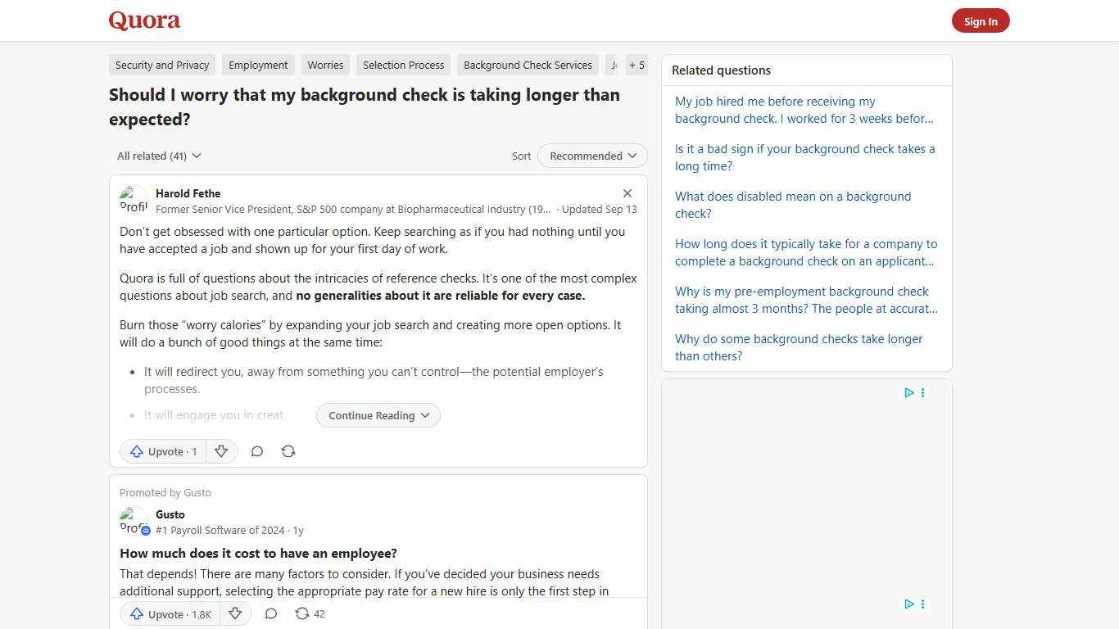Upvote the Gusto promoted post
The width and height of the screenshot is (1119, 629).
tap(169, 613)
